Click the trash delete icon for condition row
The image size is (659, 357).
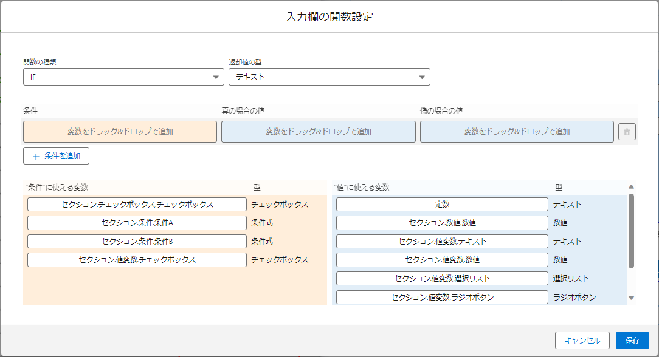pyautogui.click(x=627, y=132)
